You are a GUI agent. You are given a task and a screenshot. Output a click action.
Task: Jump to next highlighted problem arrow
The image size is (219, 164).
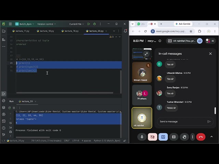[120, 37]
